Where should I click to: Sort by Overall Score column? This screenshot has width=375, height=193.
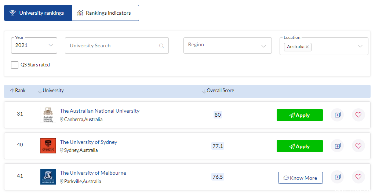218,91
